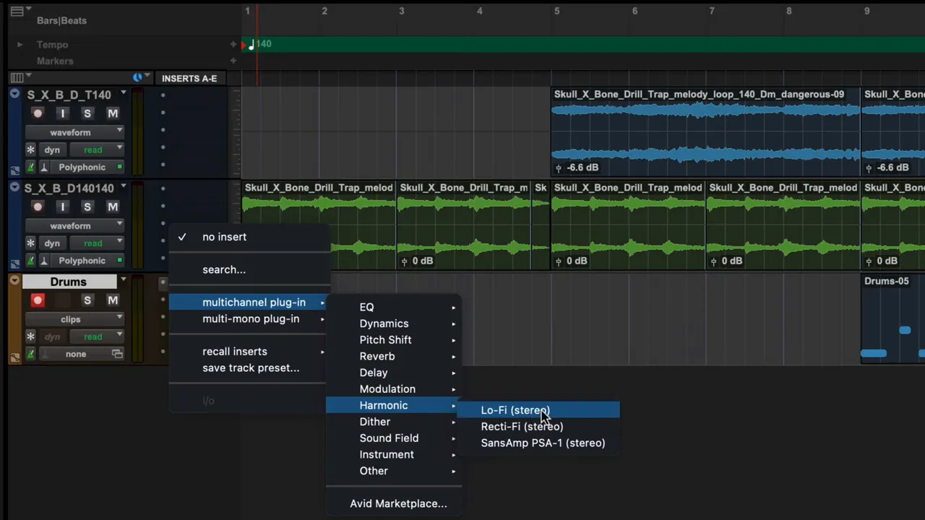The height and width of the screenshot is (520, 925).
Task: Open Avid Marketplace link in plug-in menu
Action: coord(398,503)
